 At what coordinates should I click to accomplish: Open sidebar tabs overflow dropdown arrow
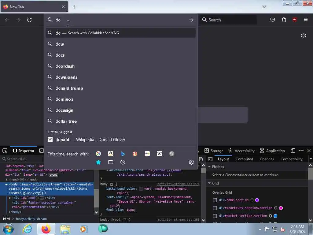click(x=311, y=159)
